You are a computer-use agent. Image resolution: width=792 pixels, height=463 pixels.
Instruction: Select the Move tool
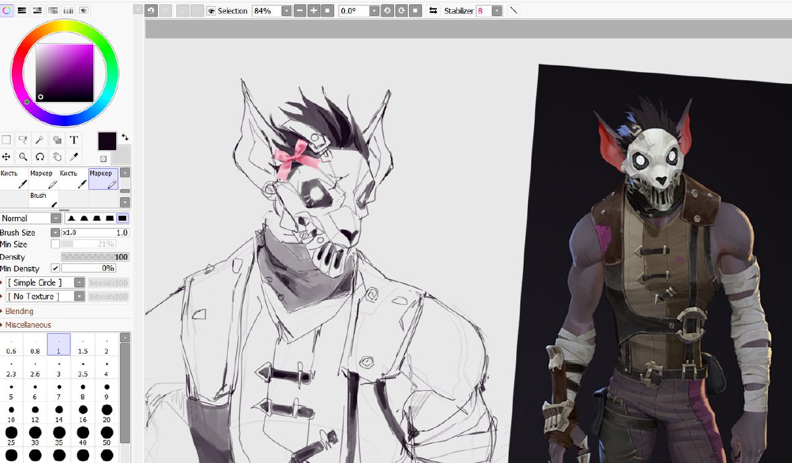[x=6, y=157]
